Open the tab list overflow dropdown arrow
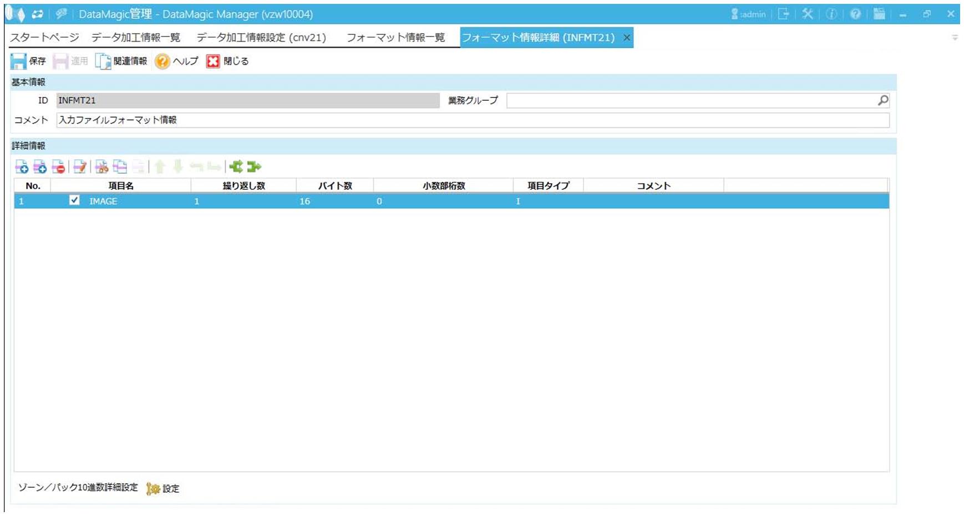This screenshot has width=964, height=516. click(x=955, y=38)
